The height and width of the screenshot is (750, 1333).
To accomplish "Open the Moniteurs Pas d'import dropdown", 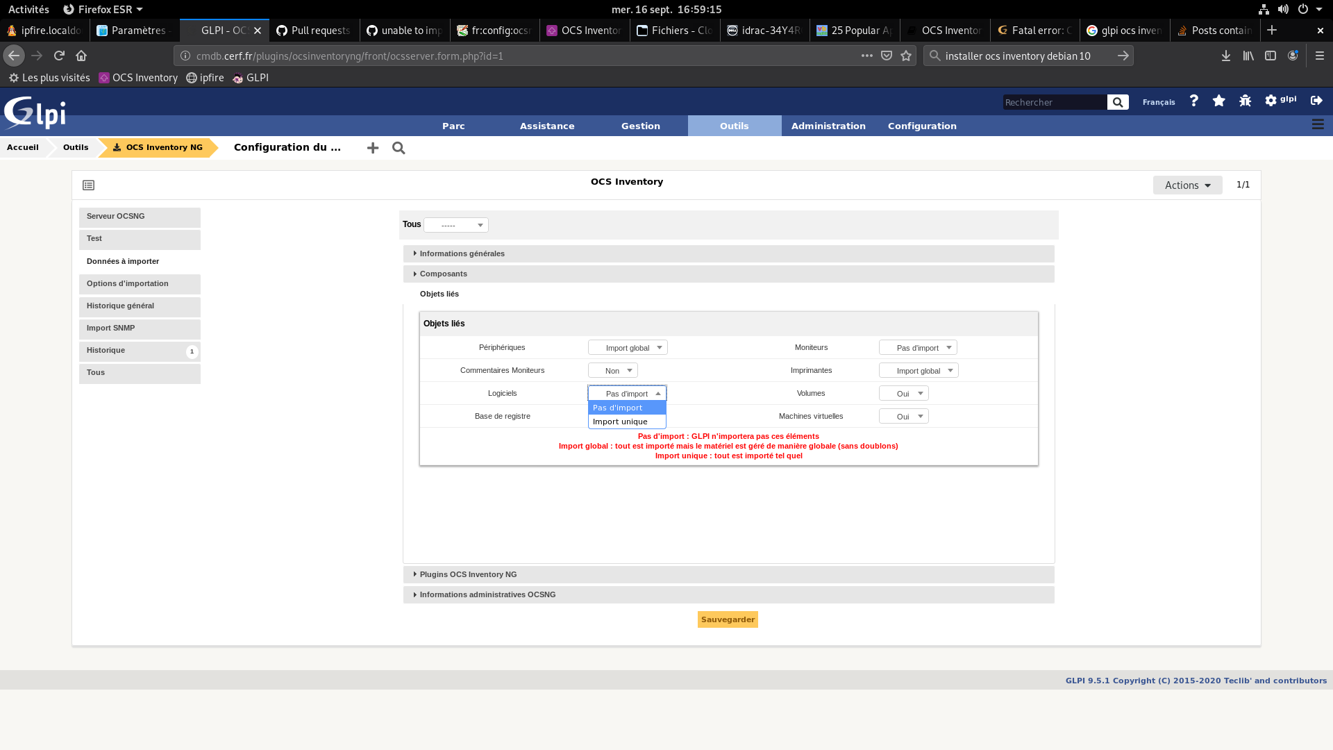I will click(x=918, y=347).
